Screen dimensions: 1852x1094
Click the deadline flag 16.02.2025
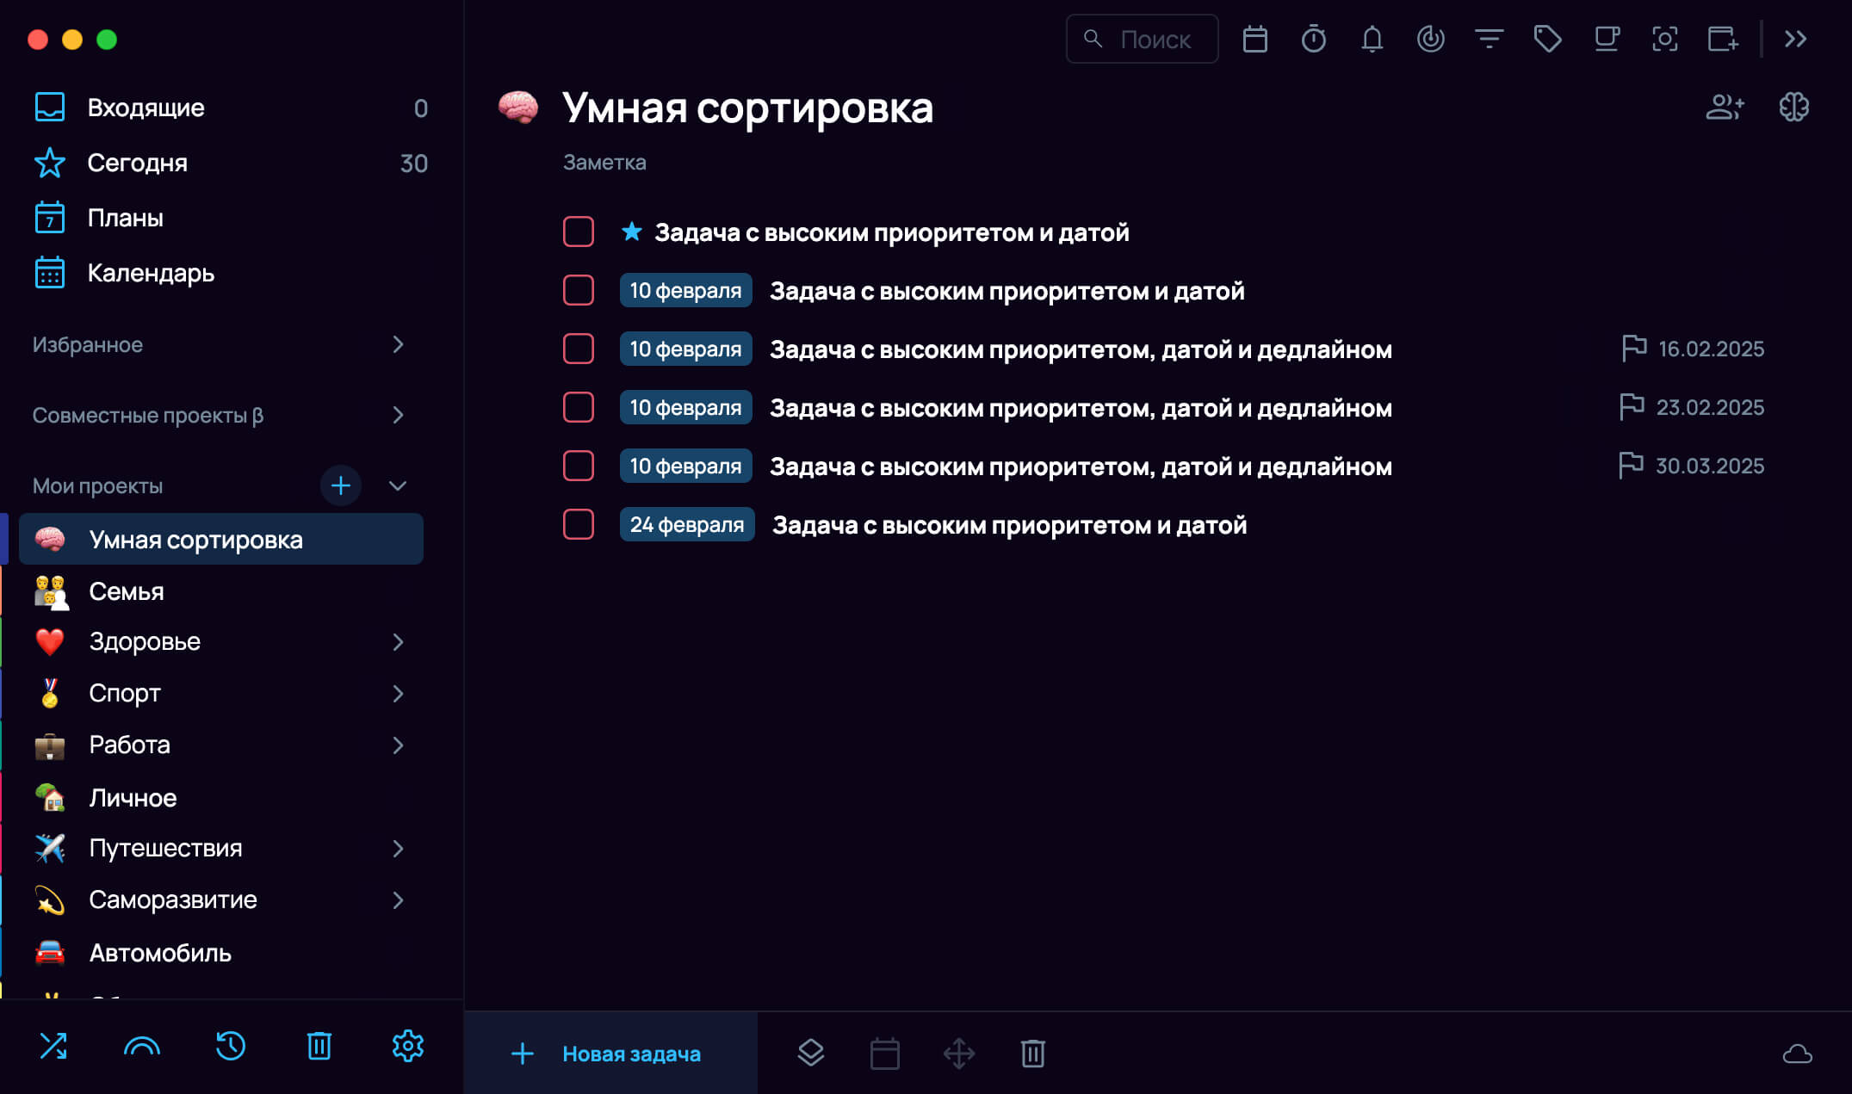coord(1692,349)
